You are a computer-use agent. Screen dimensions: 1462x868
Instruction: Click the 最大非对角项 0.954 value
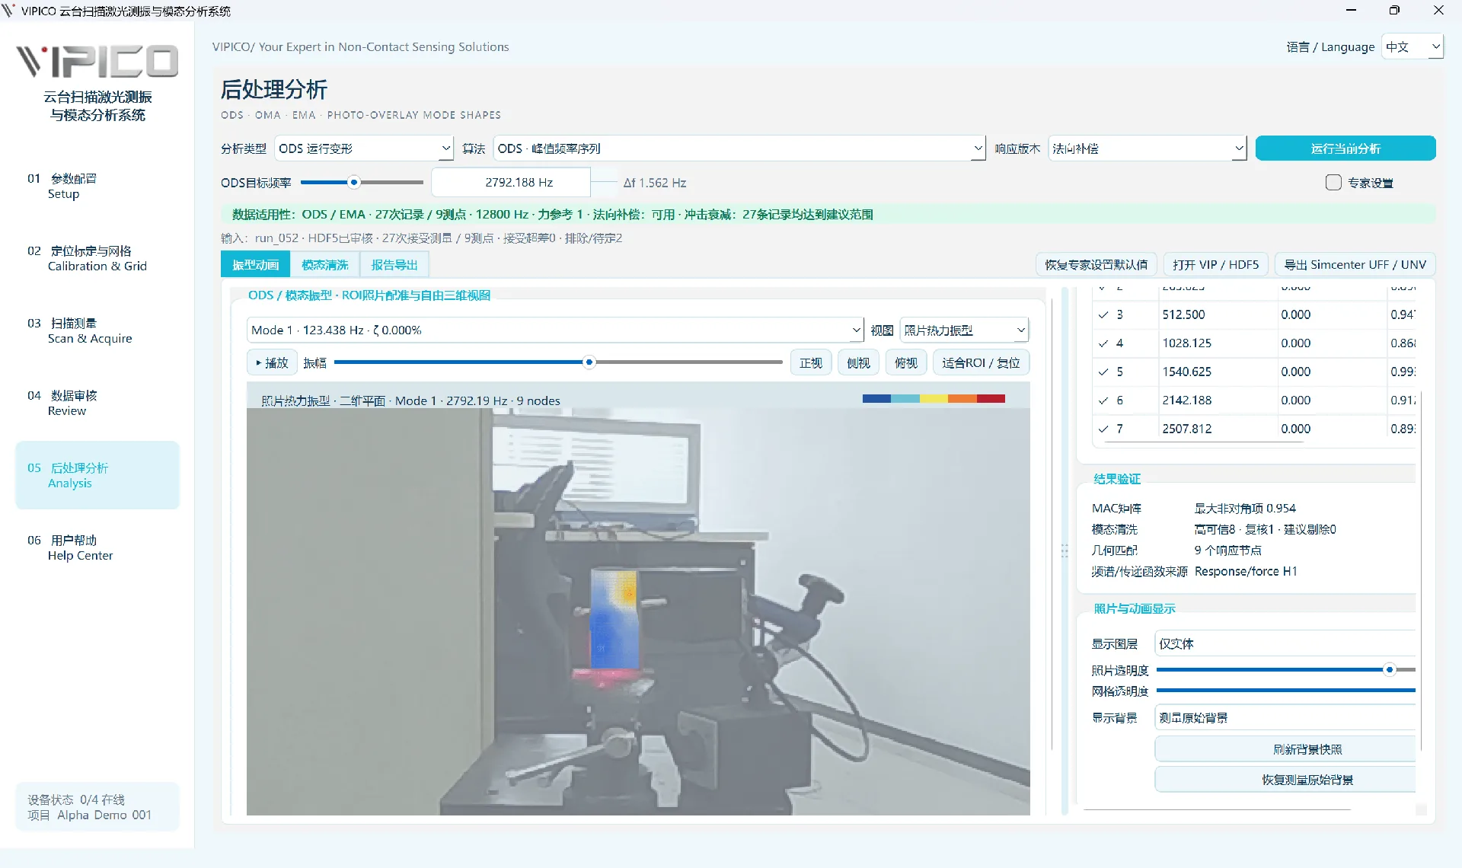[x=1245, y=509]
